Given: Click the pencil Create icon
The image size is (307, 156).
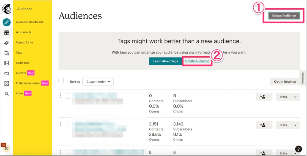Looking at the screenshot, I should tap(7, 22).
